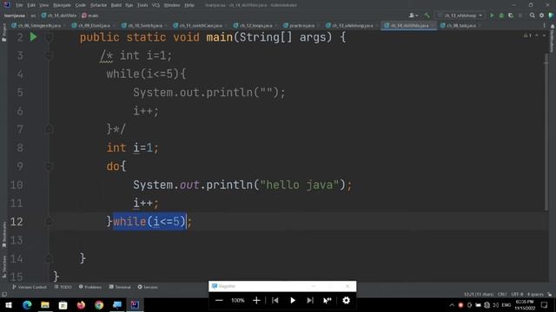Open Problems tool window
This screenshot has height=312, width=556.
click(90, 287)
